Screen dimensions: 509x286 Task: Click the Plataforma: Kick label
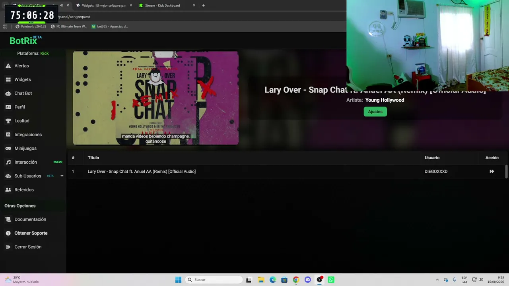[x=33, y=53]
